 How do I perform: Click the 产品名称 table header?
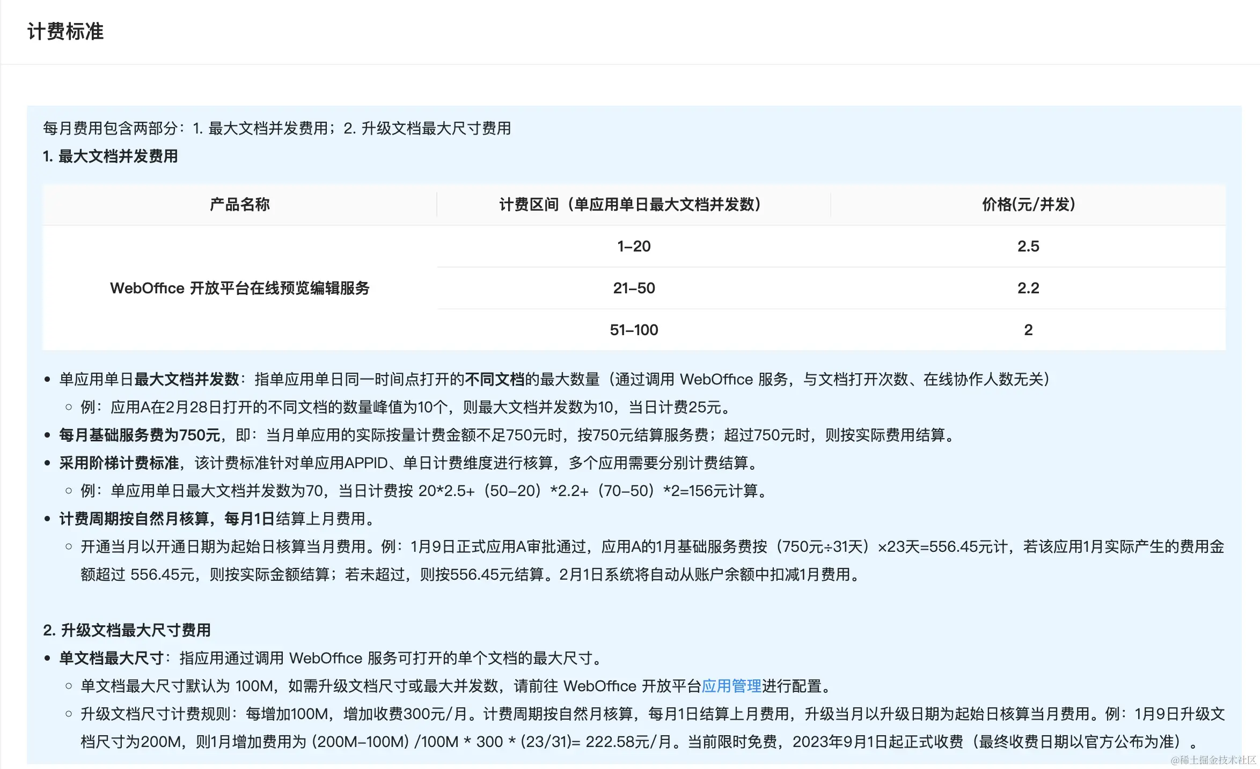click(x=239, y=204)
